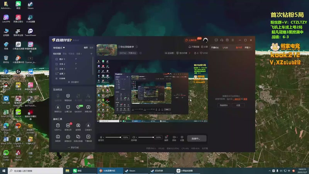Open the hamburger menu in title bar
This screenshot has width=309, height=174.
[x=233, y=40]
